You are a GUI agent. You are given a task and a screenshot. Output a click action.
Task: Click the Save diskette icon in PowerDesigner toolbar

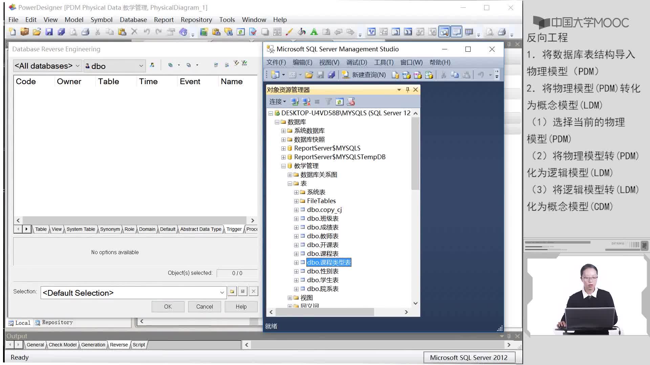pyautogui.click(x=49, y=32)
